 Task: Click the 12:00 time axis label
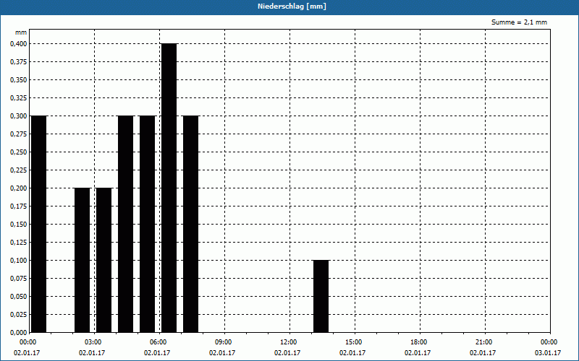click(288, 342)
